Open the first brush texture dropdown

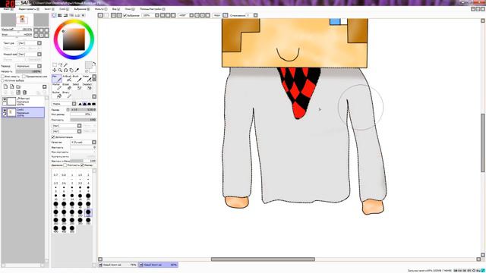pyautogui.click(x=79, y=126)
